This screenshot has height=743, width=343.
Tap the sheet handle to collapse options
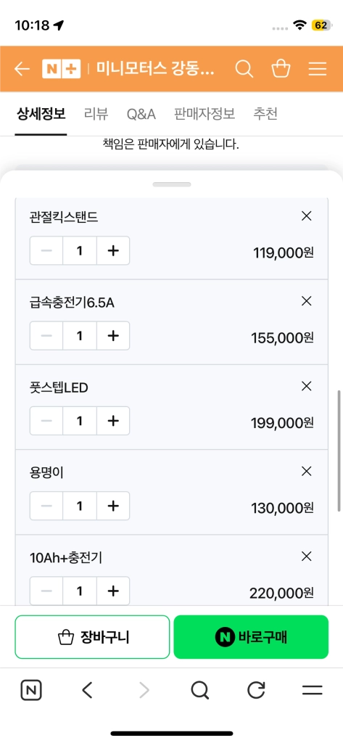(171, 184)
